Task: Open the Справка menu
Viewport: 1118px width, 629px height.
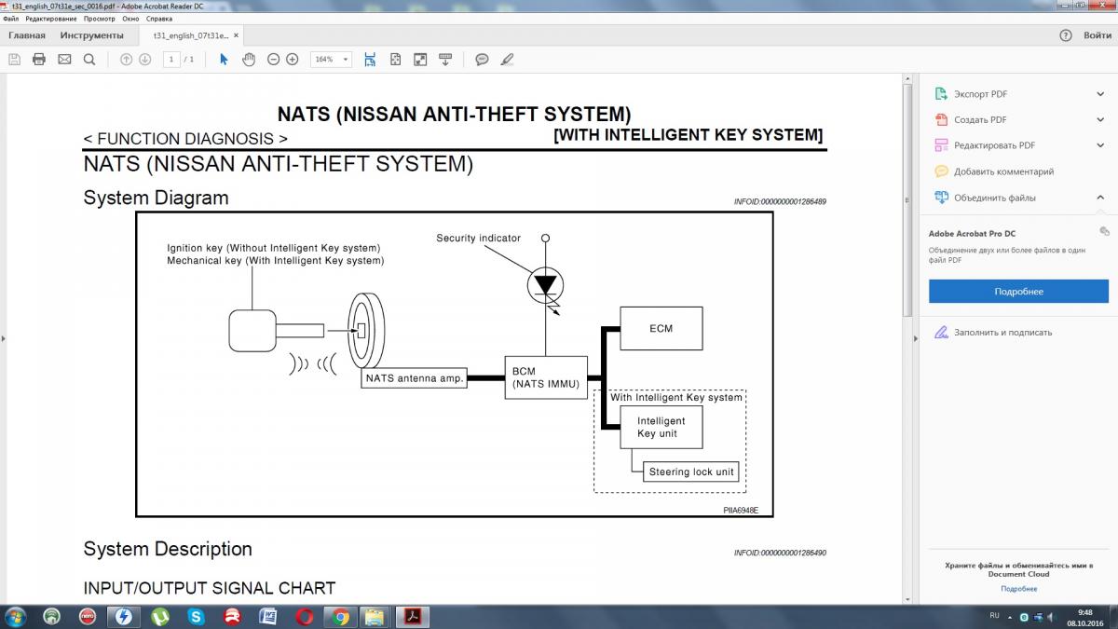Action: pyautogui.click(x=159, y=19)
